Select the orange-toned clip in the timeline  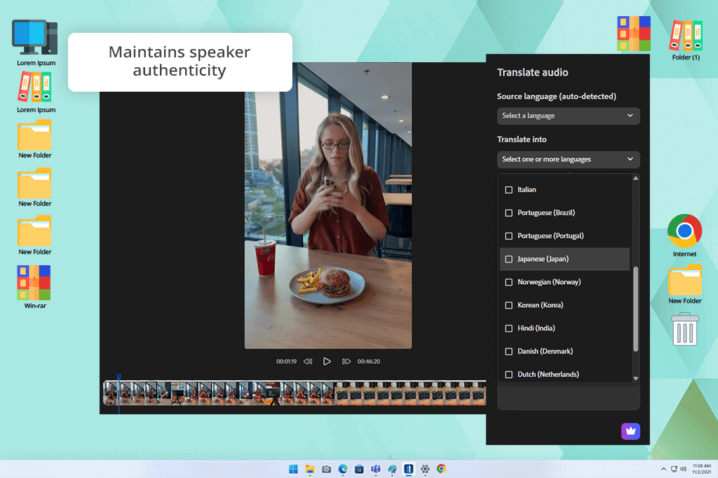(x=410, y=393)
